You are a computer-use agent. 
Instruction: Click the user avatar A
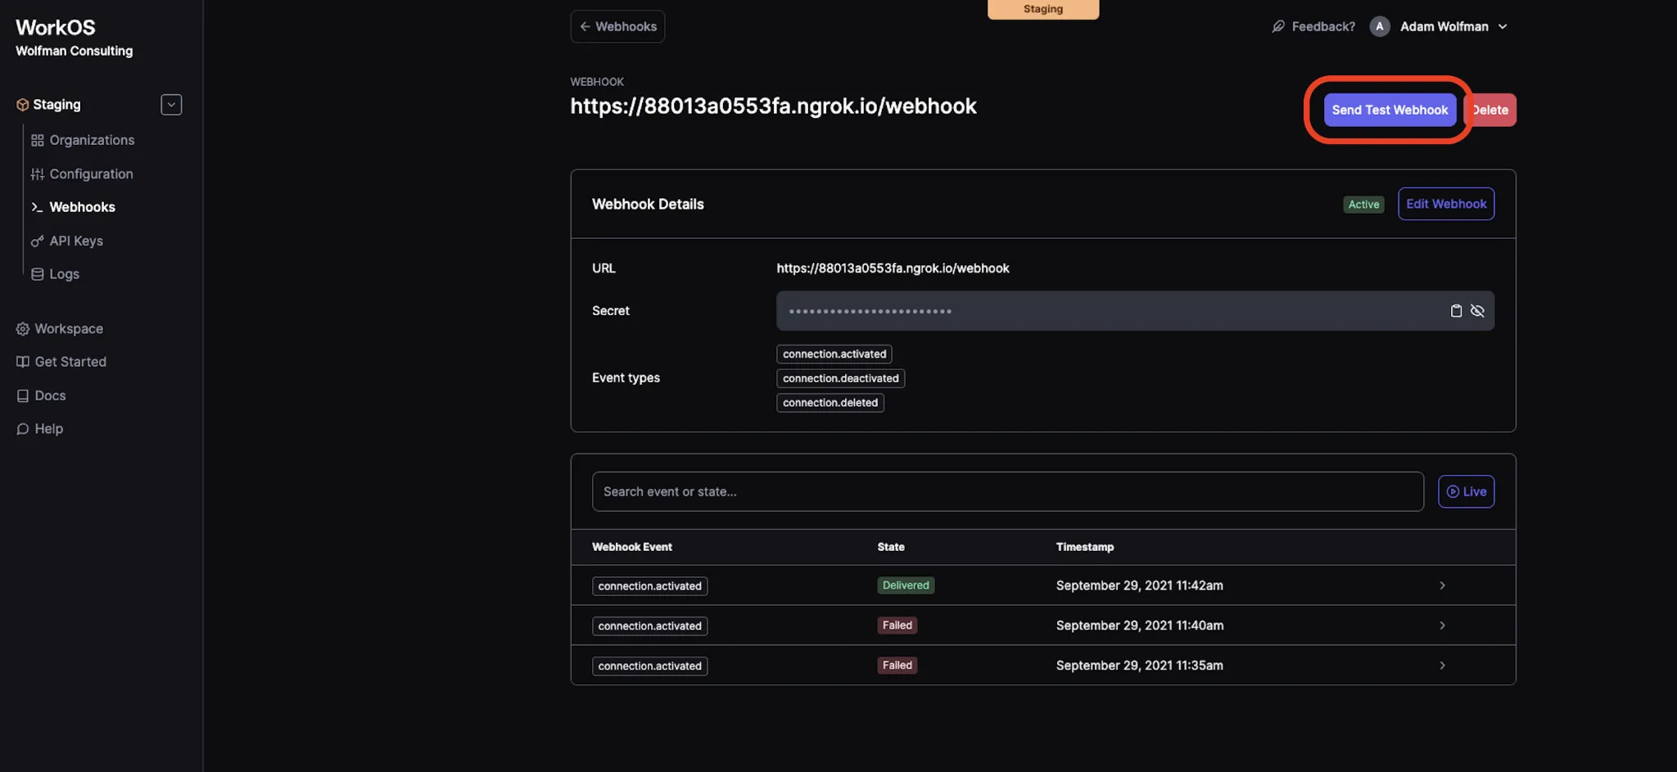(1380, 26)
